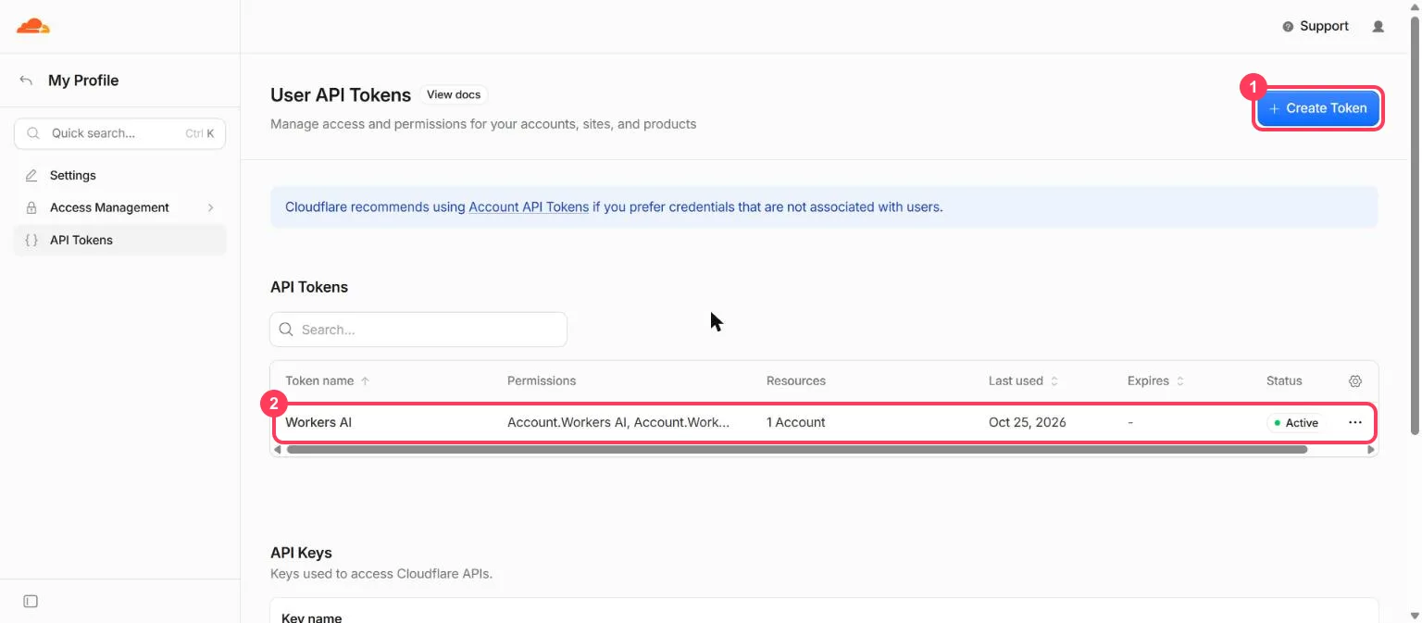Click permissions cell Account.Workers AI
The image size is (1422, 623).
[x=618, y=422]
